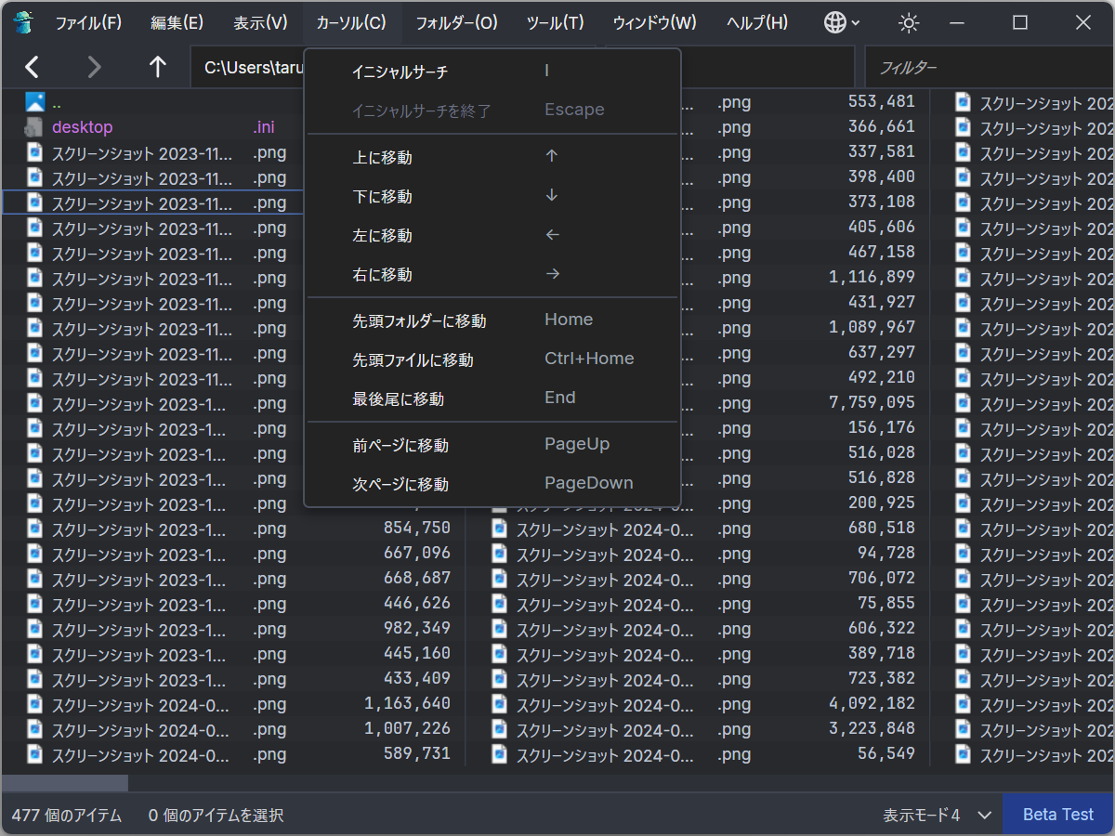The image size is (1115, 836).
Task: Select the desktop.ini file icon
Action: 34,126
